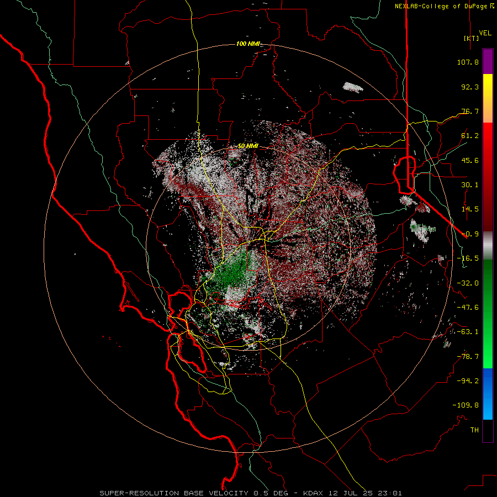Click the -47.6 velocity scale value

pyautogui.click(x=468, y=308)
